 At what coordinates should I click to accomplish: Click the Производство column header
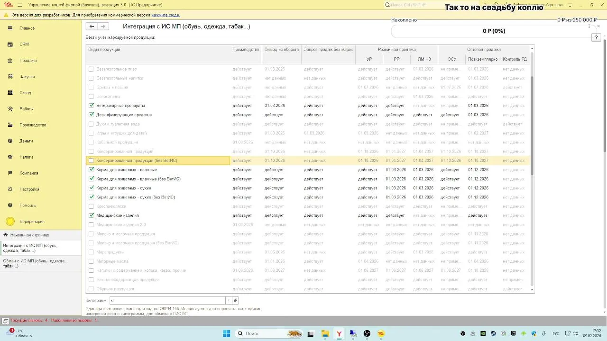246,49
